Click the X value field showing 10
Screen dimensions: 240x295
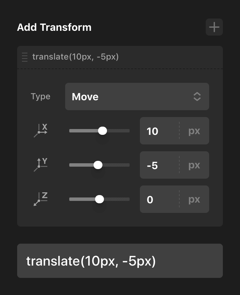click(159, 131)
